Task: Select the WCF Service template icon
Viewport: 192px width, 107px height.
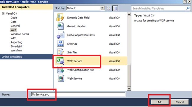Action: pyautogui.click(x=60, y=61)
